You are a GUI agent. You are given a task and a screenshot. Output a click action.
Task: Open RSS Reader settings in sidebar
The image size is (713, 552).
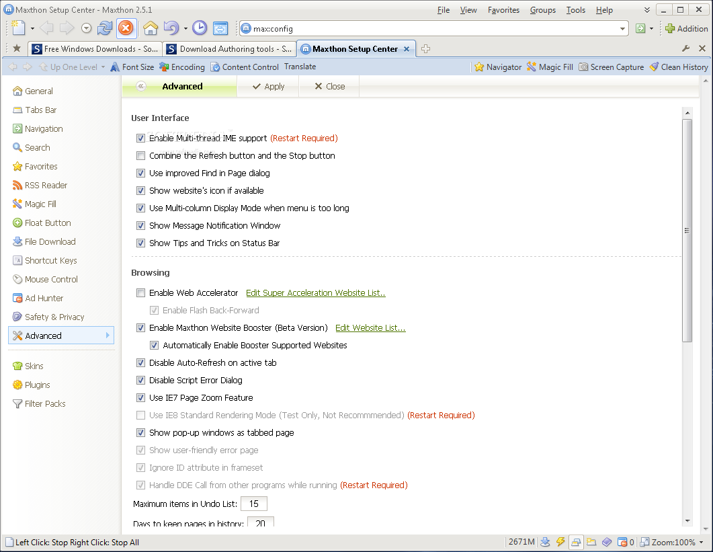(x=40, y=185)
